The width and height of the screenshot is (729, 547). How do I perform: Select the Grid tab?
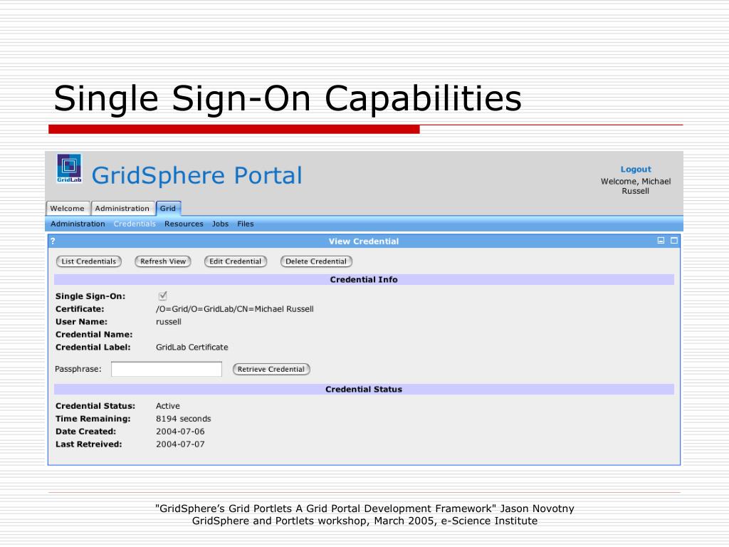[x=168, y=209]
